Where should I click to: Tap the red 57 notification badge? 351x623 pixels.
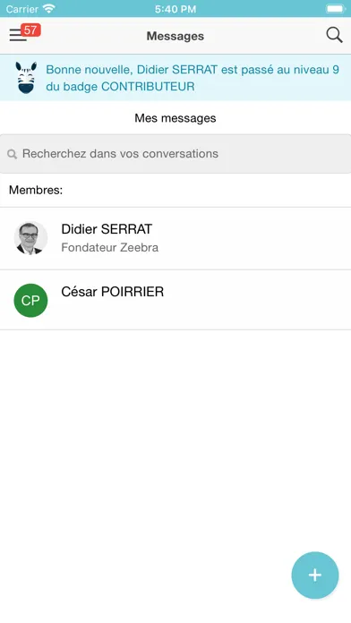(x=30, y=30)
